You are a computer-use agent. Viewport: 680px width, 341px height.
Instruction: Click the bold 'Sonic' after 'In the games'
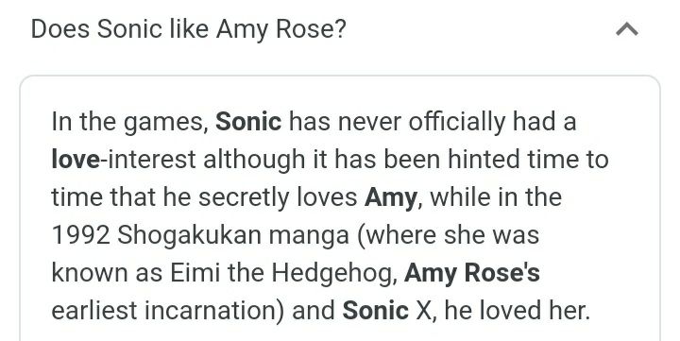(248, 122)
